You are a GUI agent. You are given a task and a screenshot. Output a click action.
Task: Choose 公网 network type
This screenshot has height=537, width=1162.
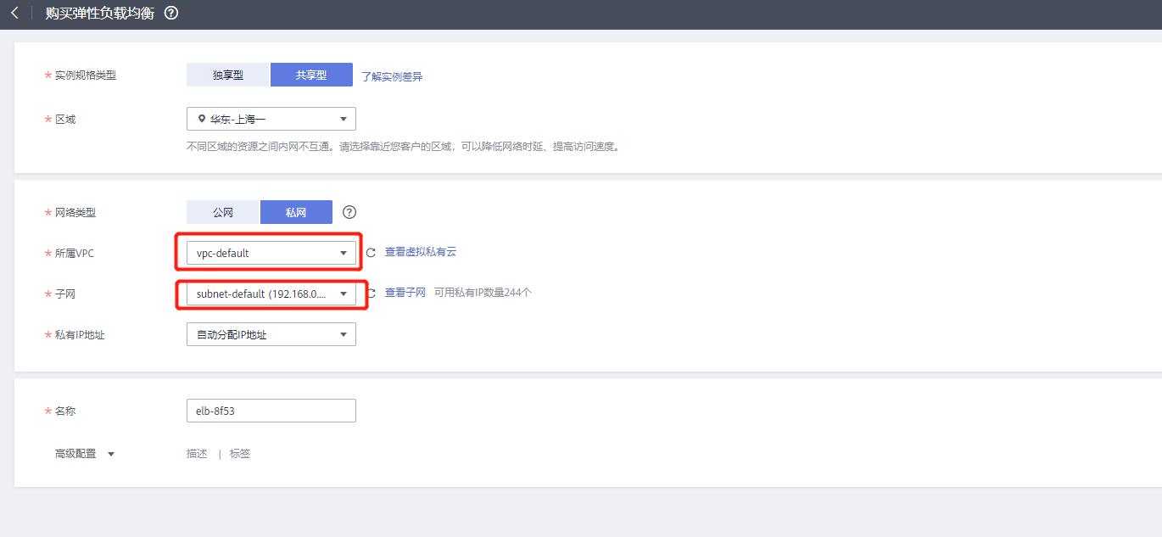(x=223, y=212)
